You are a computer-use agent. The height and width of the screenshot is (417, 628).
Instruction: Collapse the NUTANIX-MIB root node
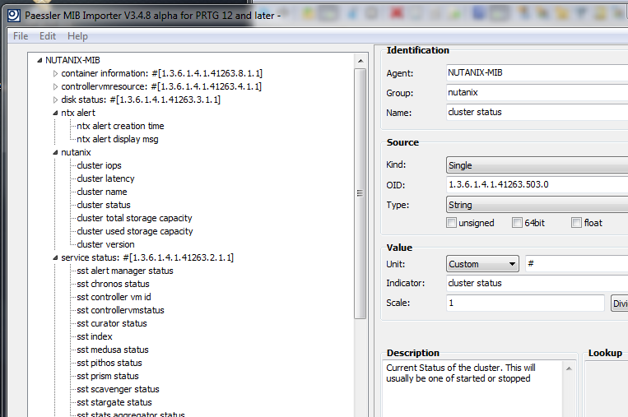coord(40,60)
